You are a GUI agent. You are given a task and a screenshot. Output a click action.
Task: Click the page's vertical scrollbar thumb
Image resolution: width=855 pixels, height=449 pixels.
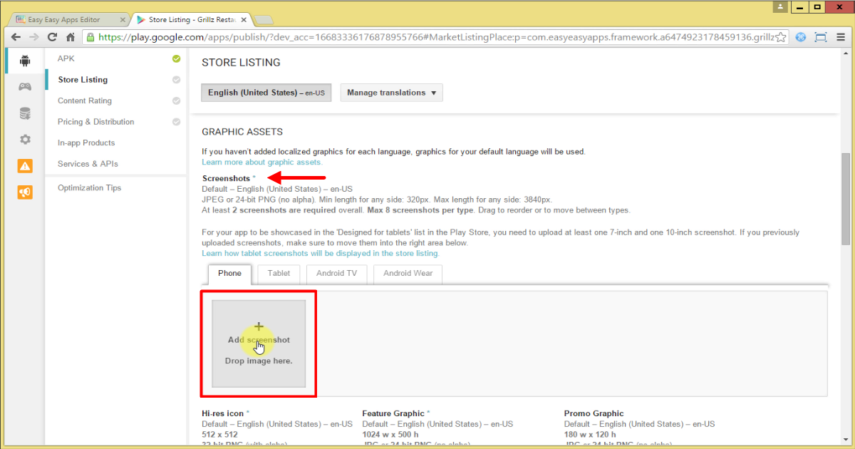[x=846, y=198]
